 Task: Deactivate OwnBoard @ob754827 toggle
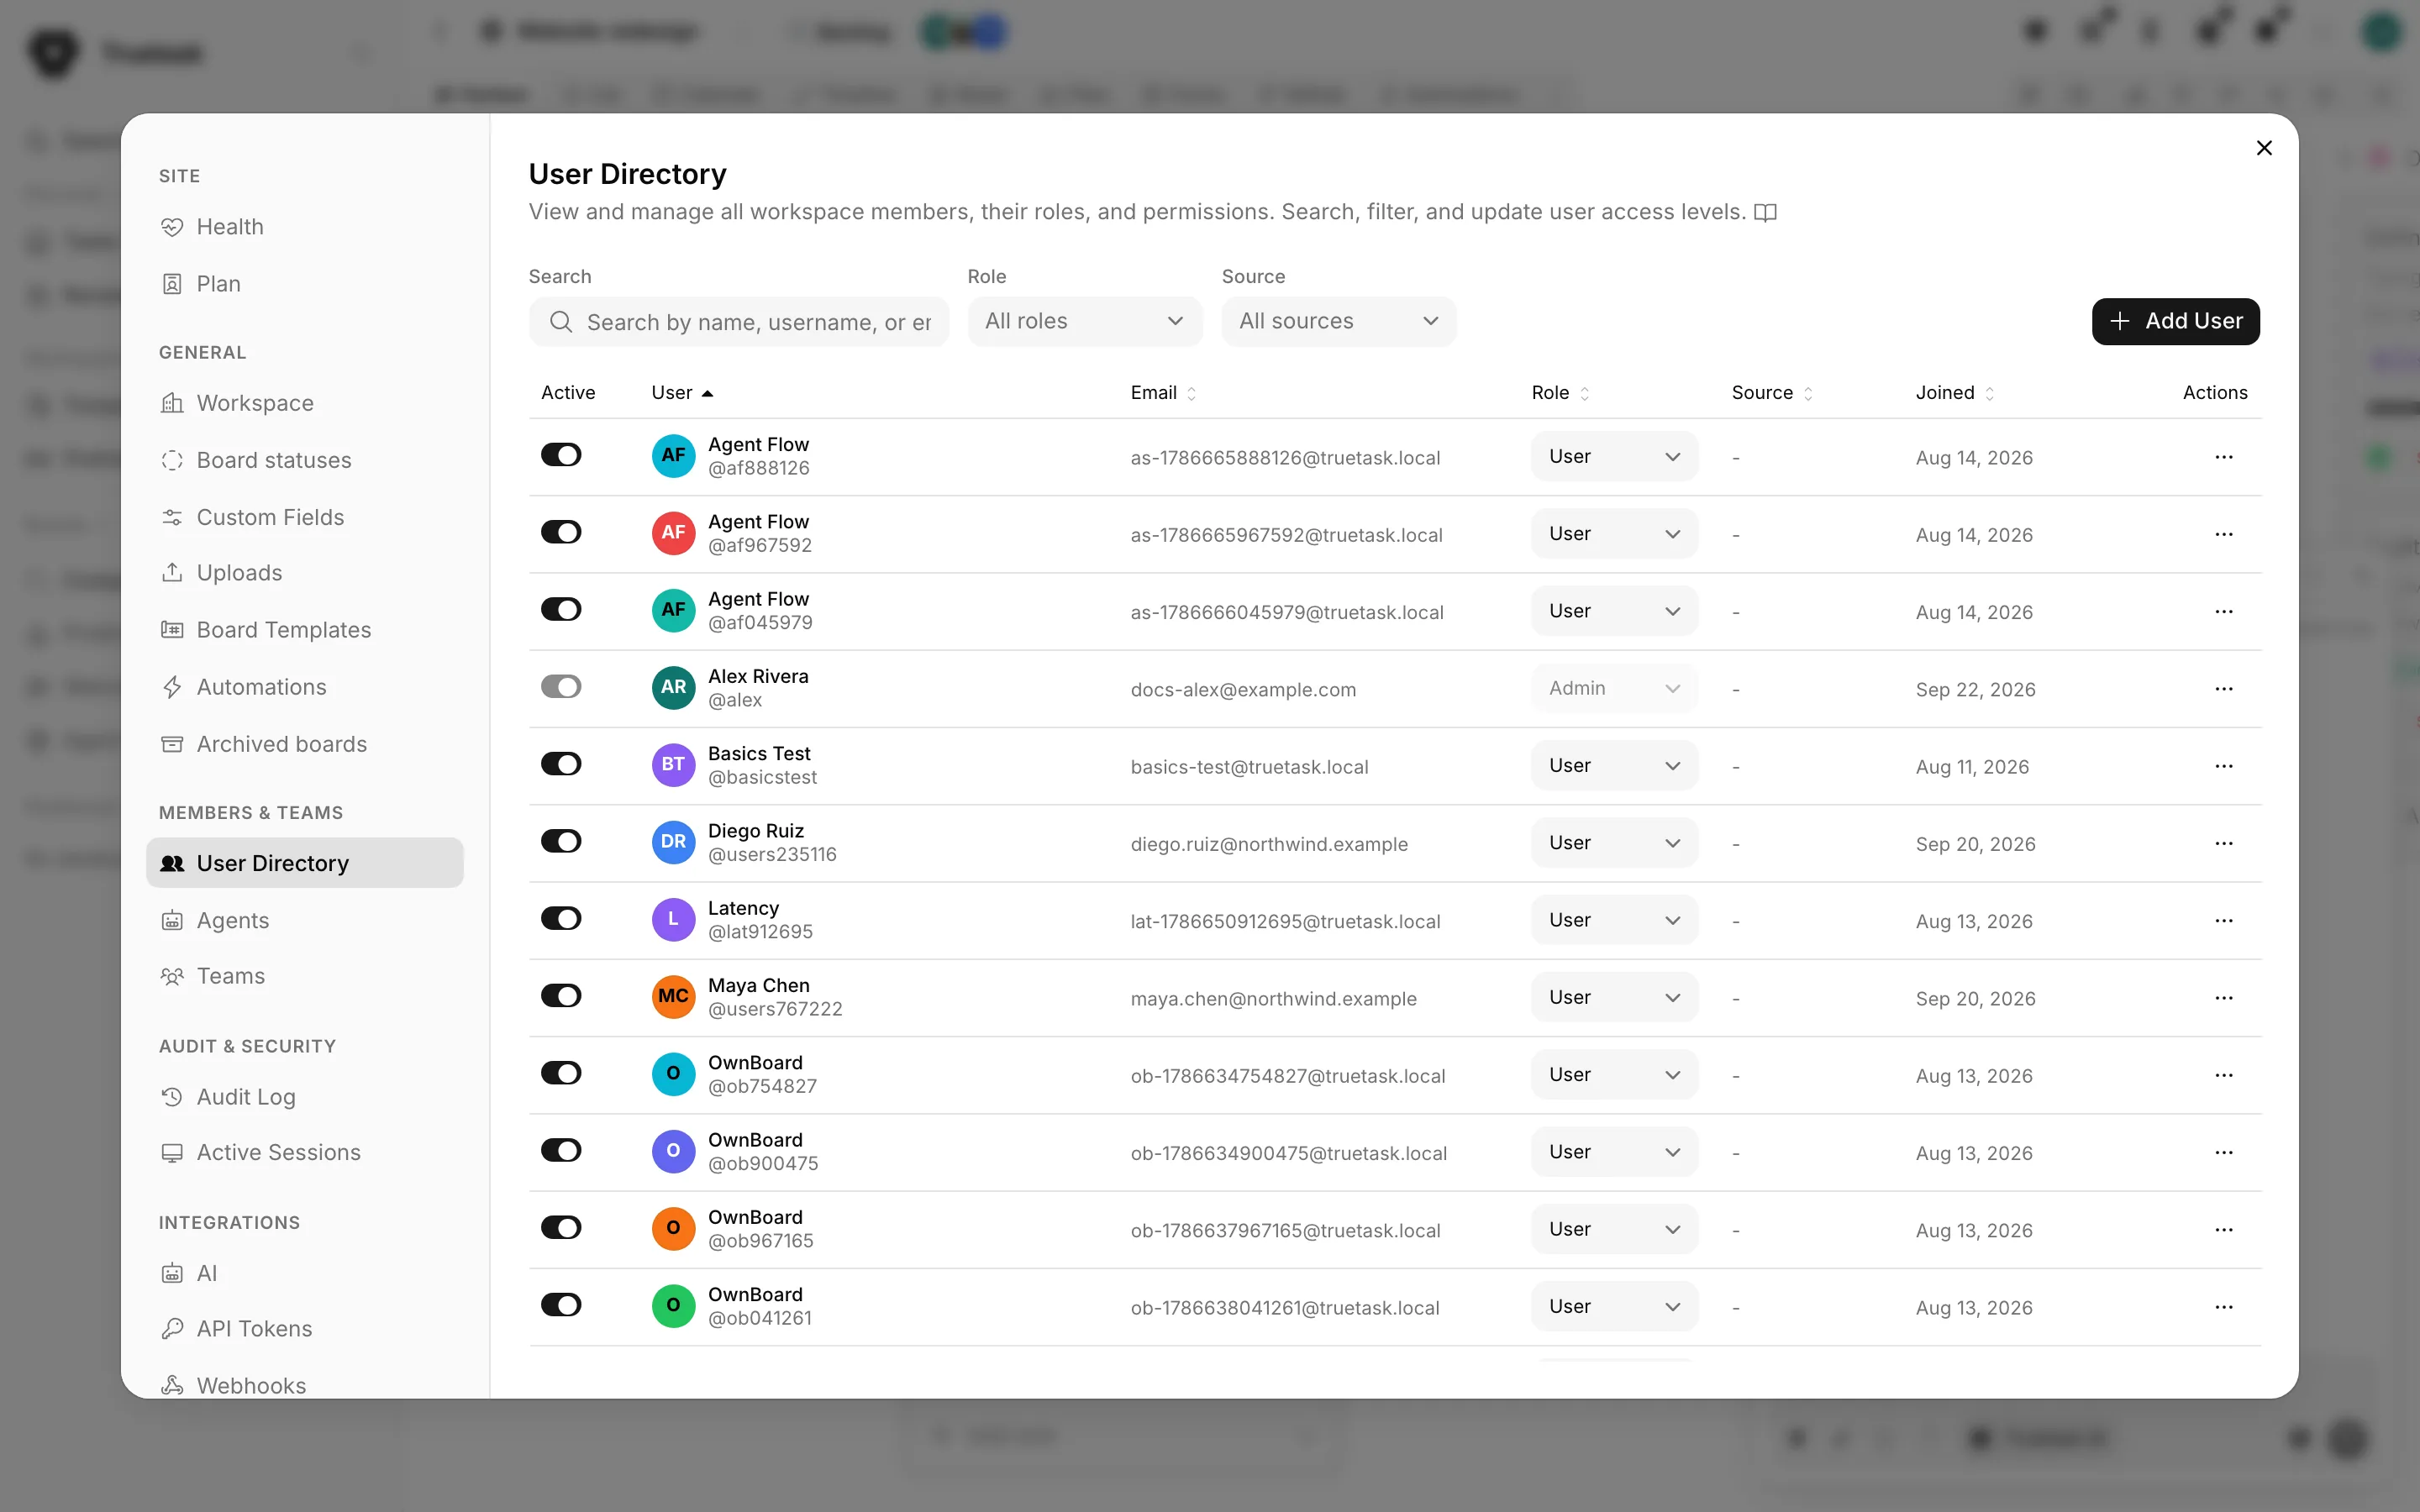point(561,1073)
